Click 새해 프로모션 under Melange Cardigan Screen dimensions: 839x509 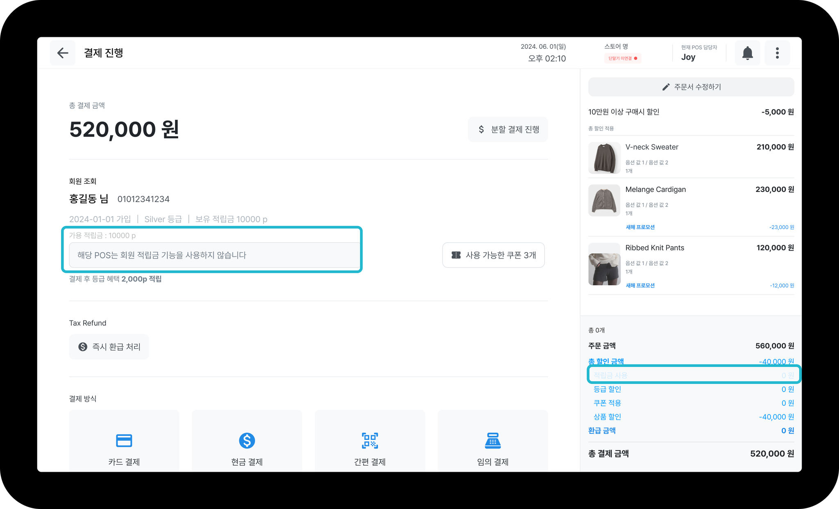pos(640,227)
